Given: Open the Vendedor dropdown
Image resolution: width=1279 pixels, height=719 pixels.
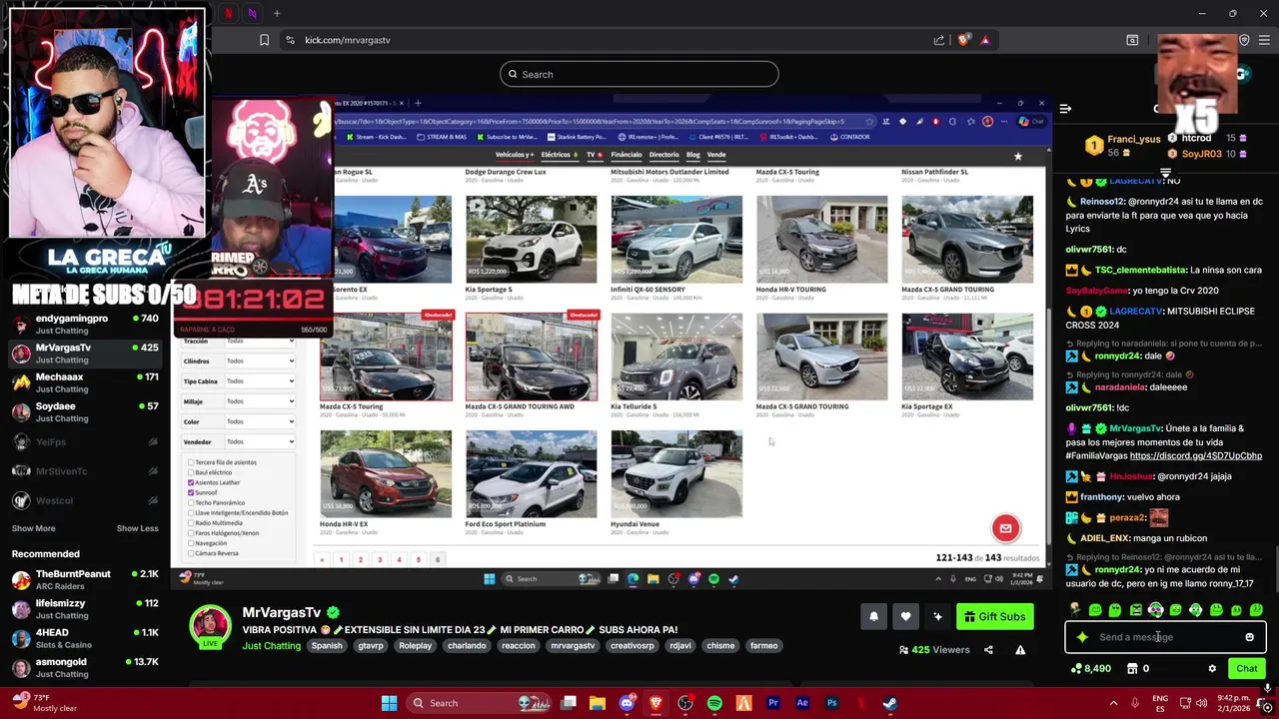Looking at the screenshot, I should [x=260, y=441].
